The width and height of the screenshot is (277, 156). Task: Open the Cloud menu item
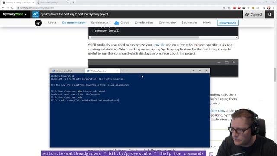pyautogui.click(x=122, y=23)
